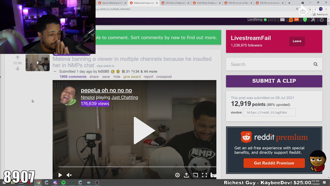
Task: Click the first award icon beside fx5085
Action: (x=113, y=71)
